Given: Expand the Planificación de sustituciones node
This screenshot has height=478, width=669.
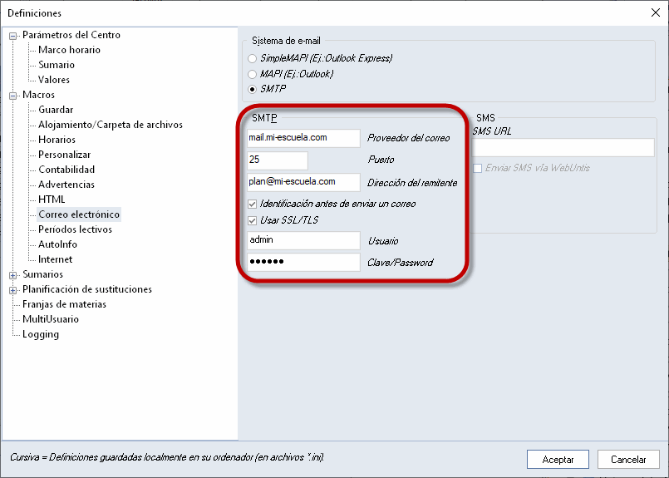Looking at the screenshot, I should (13, 290).
